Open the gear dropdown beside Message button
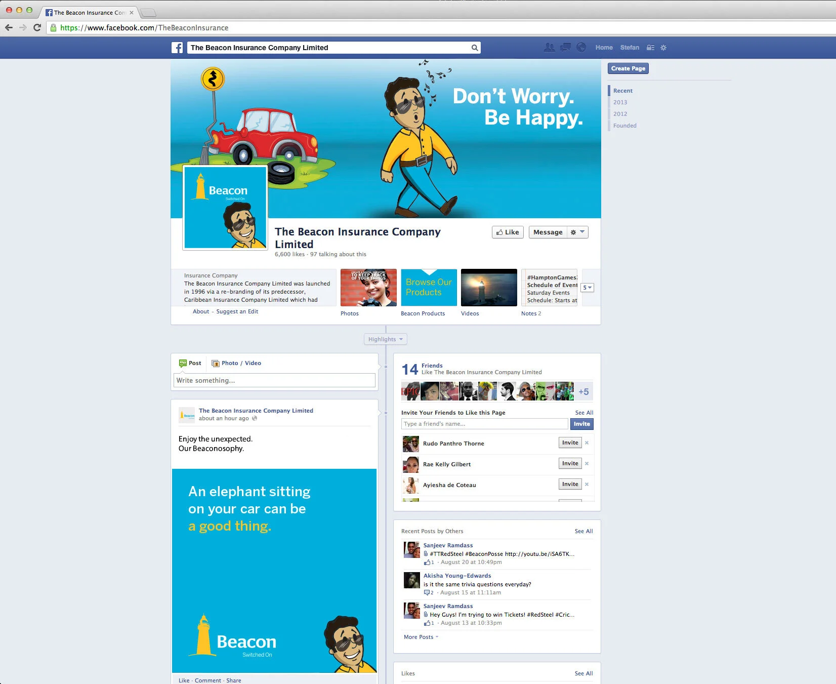This screenshot has width=836, height=684. tap(577, 232)
